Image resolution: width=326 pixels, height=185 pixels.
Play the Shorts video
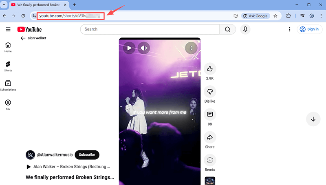[129, 48]
